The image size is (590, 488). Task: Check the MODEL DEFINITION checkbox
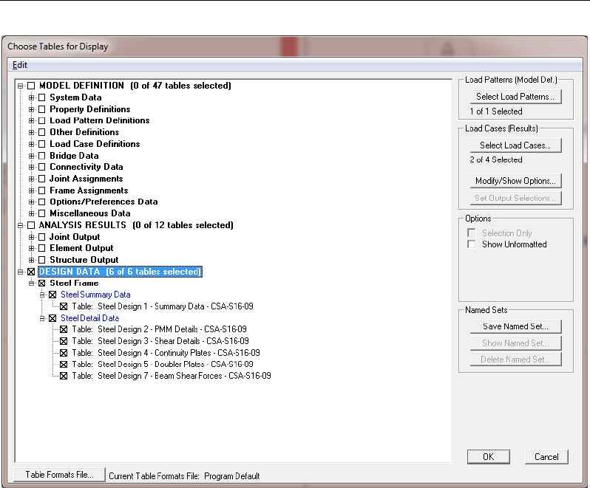pos(31,86)
